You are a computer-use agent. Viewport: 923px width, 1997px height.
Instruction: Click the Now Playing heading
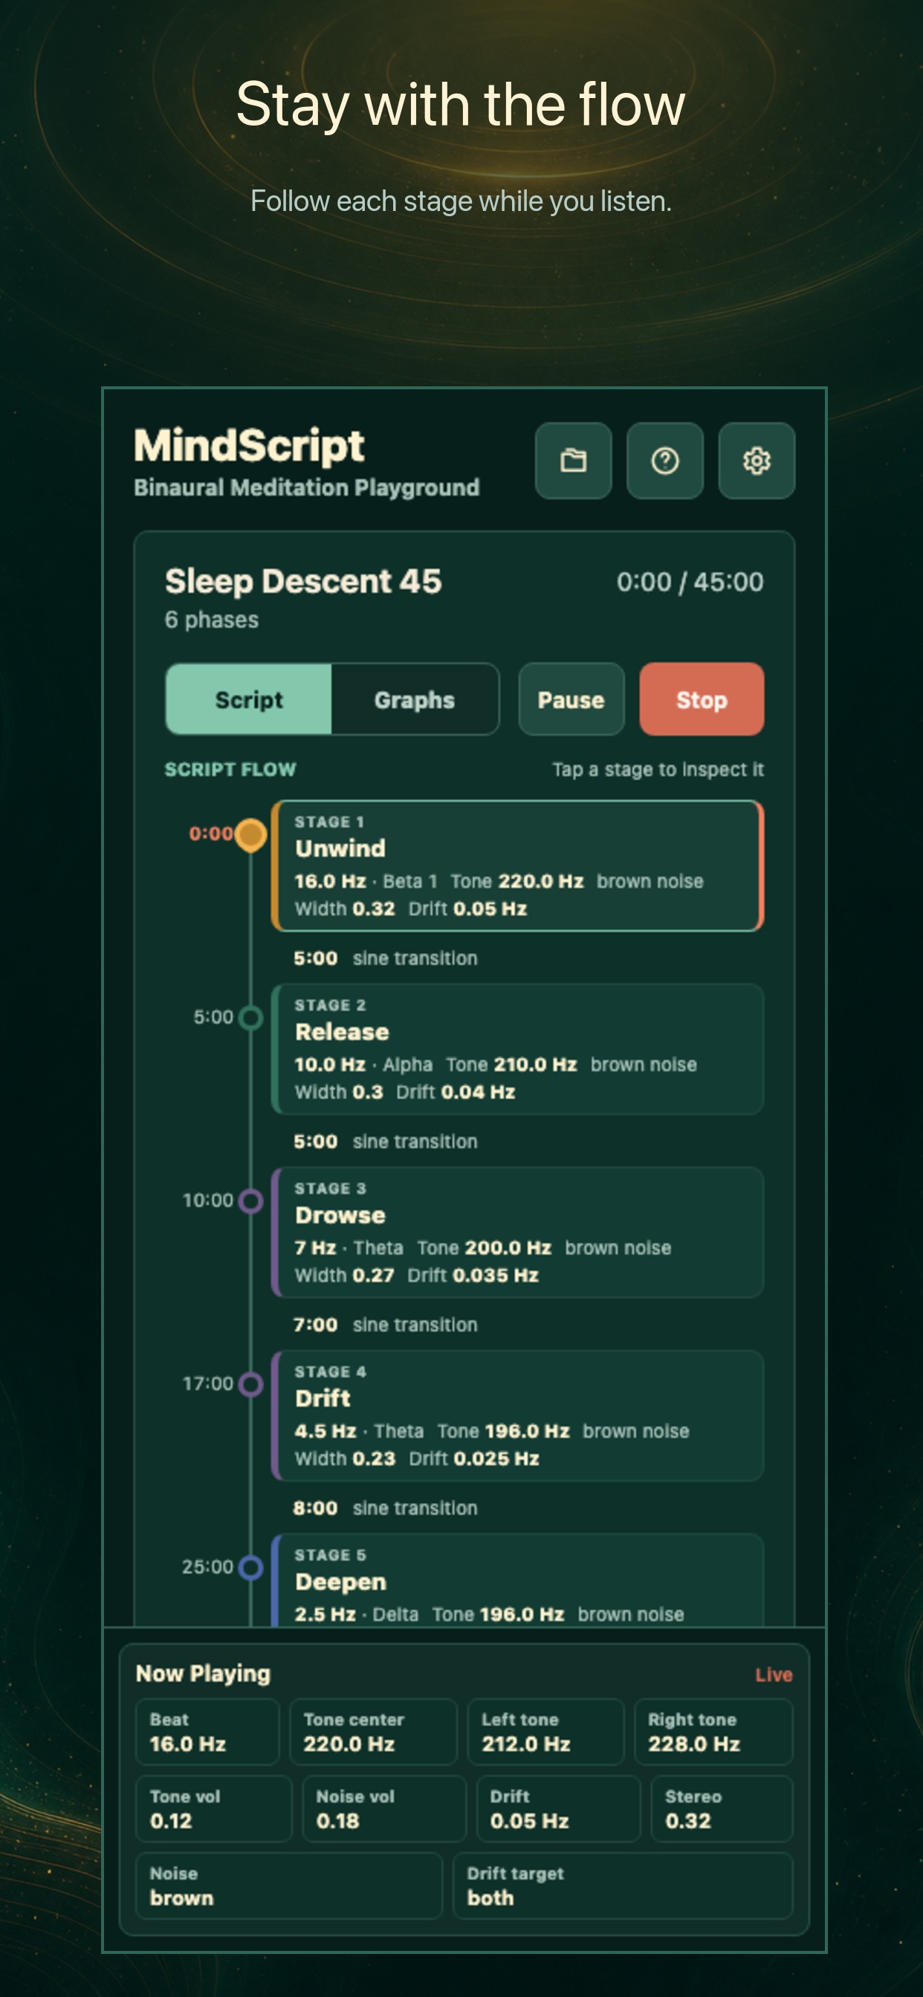tap(203, 1674)
